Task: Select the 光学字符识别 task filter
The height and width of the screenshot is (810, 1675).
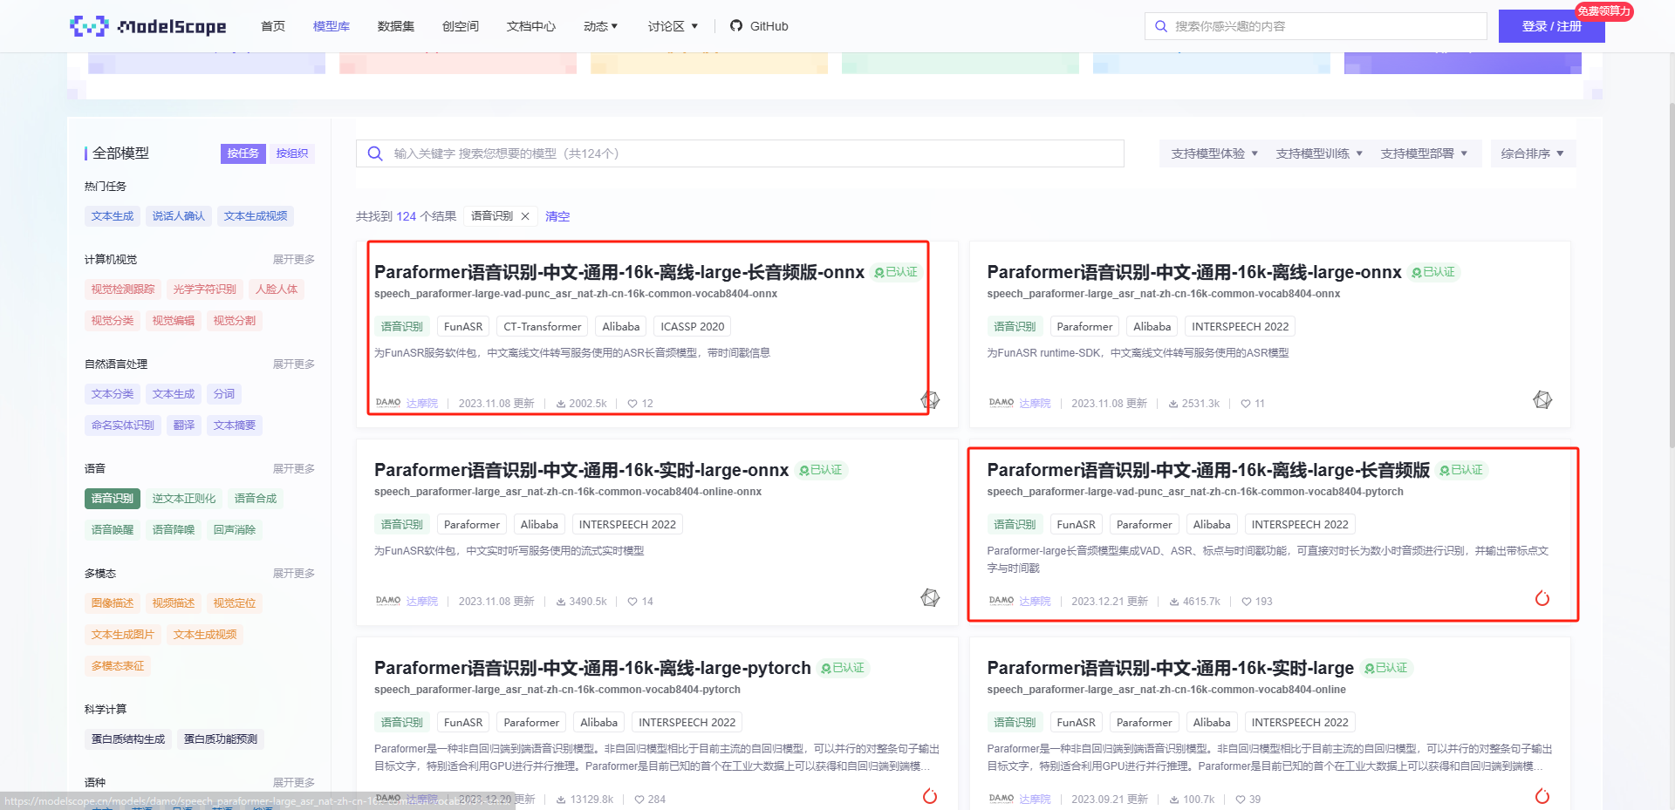Action: (205, 289)
